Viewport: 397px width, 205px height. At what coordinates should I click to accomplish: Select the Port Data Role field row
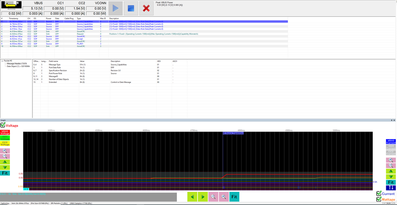tap(110, 67)
